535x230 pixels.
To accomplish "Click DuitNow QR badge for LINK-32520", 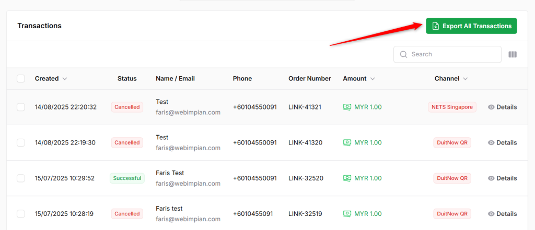I will tap(452, 178).
